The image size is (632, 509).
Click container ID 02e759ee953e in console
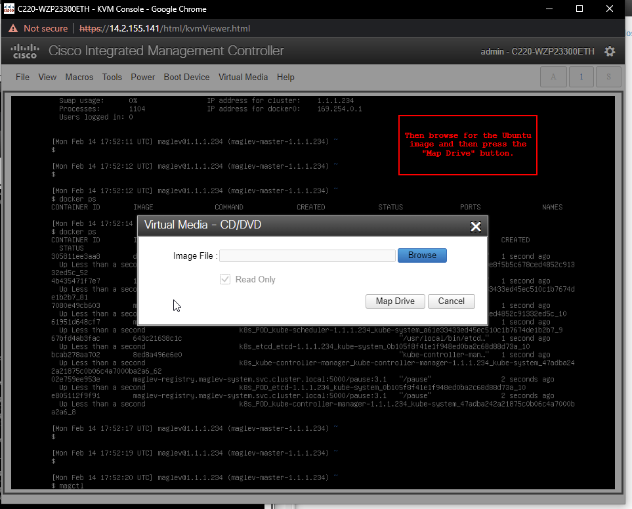coord(75,380)
